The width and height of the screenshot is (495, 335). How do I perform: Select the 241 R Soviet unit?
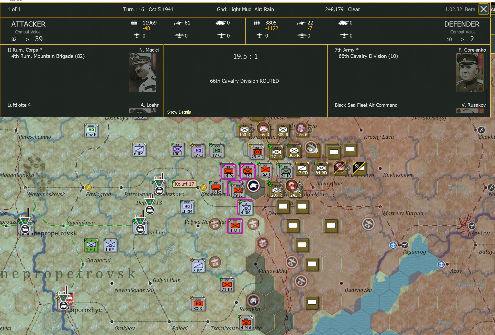[x=295, y=192]
